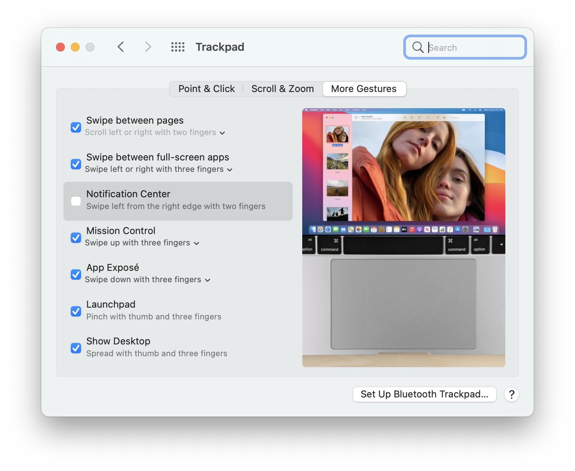Click the magnifying glass search icon
Image resolution: width=575 pixels, height=471 pixels.
point(418,47)
